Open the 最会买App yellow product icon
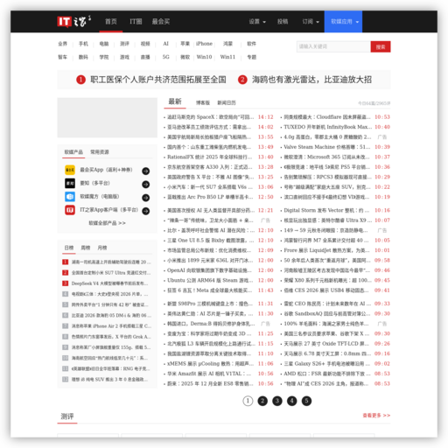448x448 pixels. (70, 170)
